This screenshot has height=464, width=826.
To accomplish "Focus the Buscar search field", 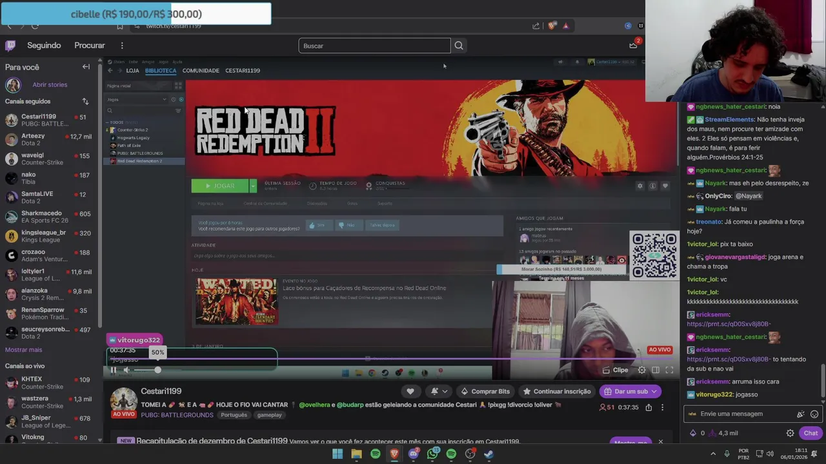I will 374,46.
